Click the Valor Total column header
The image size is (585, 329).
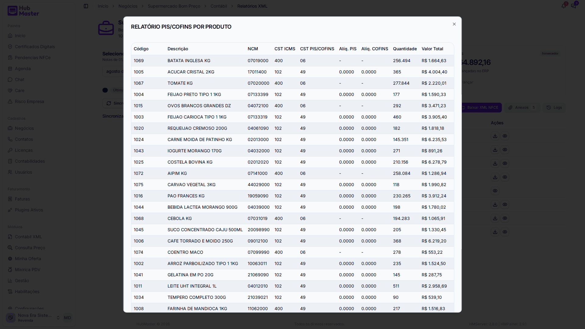pyautogui.click(x=432, y=49)
